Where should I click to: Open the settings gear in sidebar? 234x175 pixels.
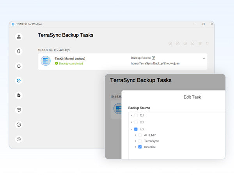(x=19, y=139)
